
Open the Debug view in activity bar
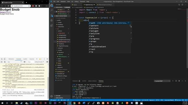click(52, 20)
